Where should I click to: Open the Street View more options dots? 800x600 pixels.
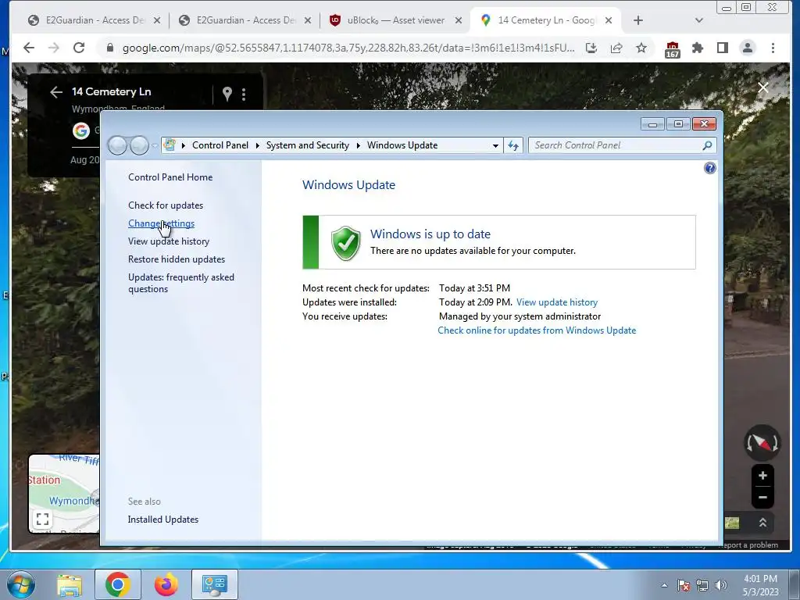pyautogui.click(x=244, y=94)
